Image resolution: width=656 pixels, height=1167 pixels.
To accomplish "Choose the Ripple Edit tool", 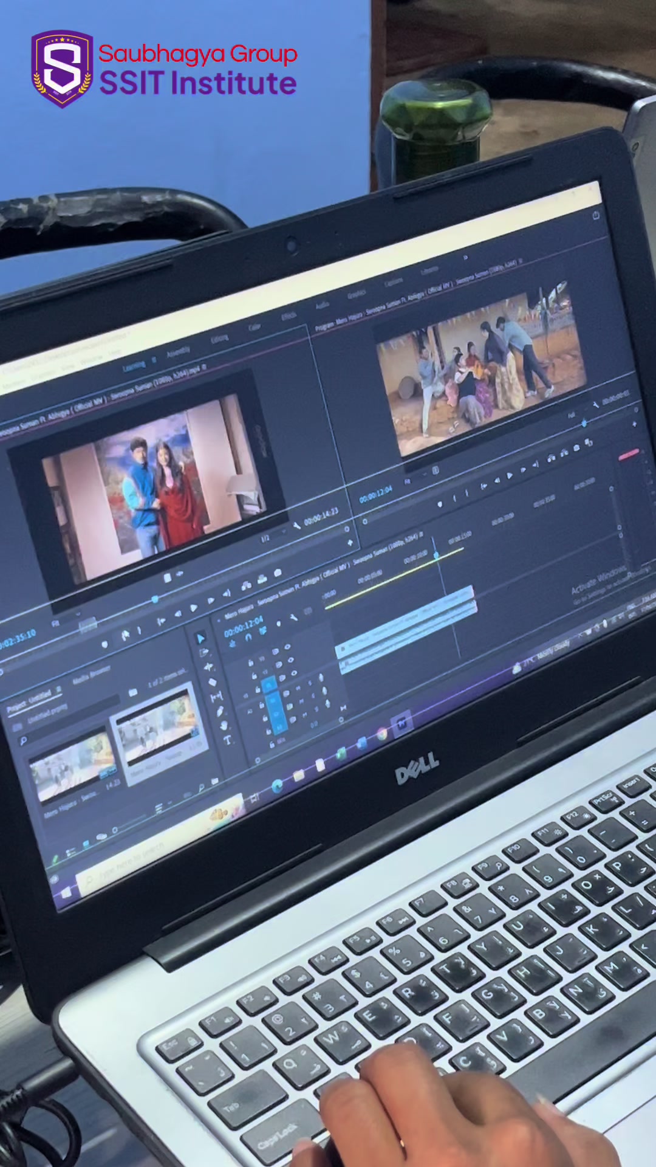I will pyautogui.click(x=210, y=668).
